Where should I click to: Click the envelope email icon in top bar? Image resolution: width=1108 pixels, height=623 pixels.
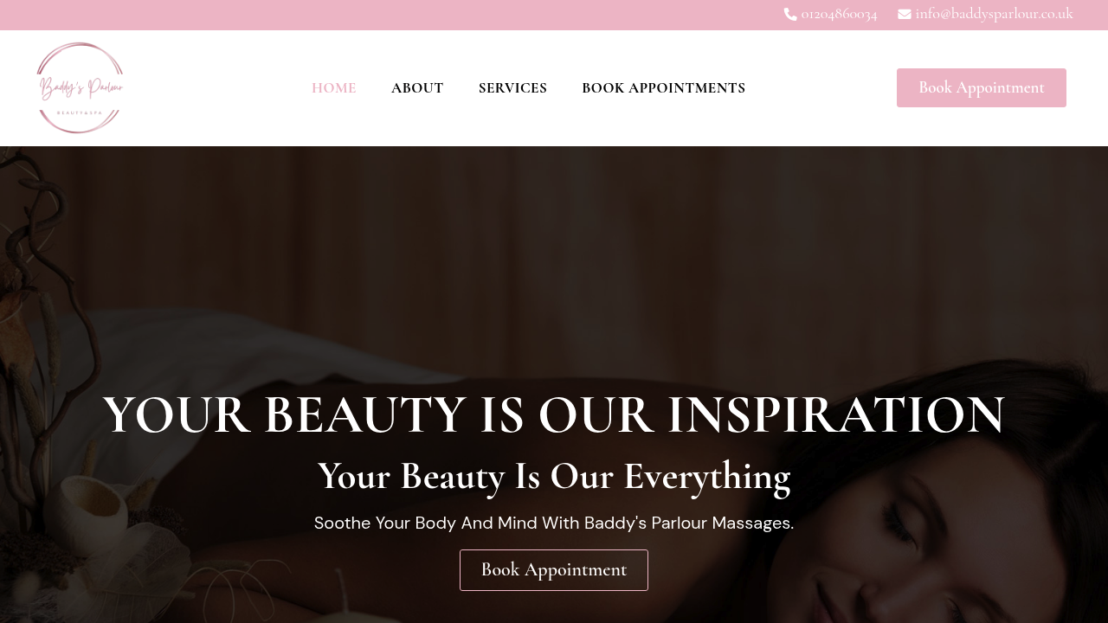tap(905, 14)
